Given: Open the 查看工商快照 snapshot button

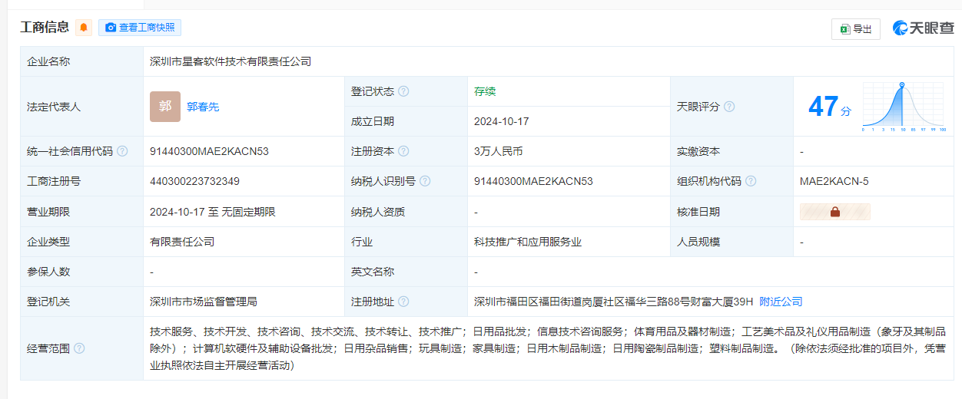Looking at the screenshot, I should (140, 28).
